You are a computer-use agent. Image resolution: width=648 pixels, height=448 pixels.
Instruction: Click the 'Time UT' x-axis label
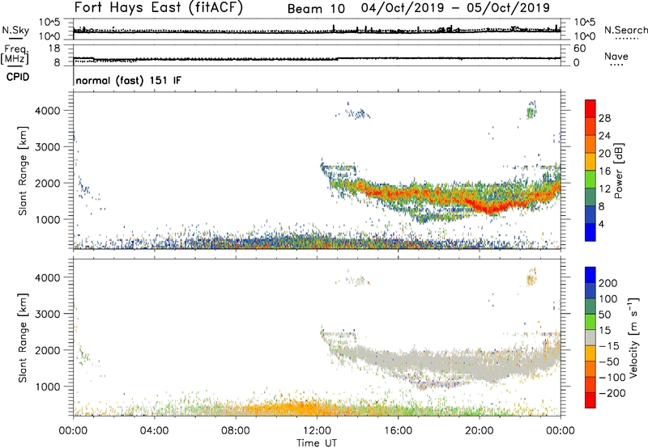pyautogui.click(x=317, y=443)
